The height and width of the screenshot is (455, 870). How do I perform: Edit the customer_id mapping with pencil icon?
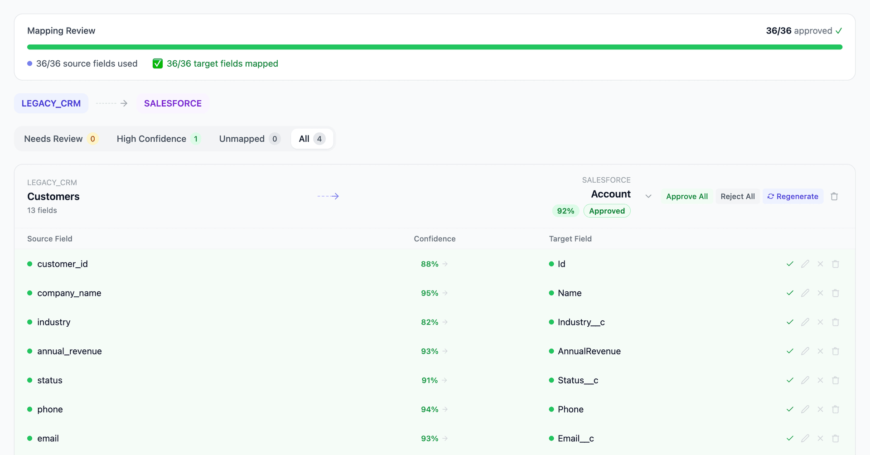[x=805, y=264]
